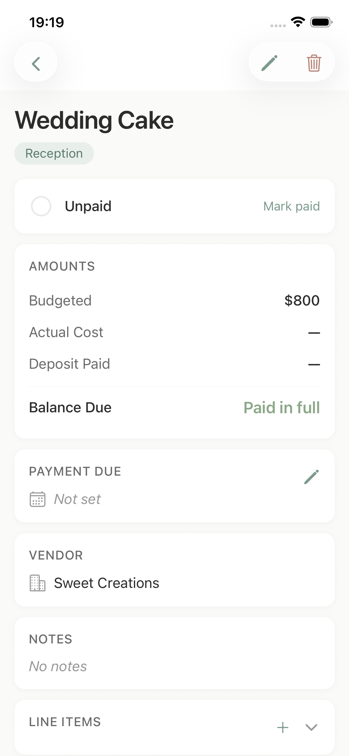The image size is (349, 756).
Task: Tap the Paid in full balance
Action: point(282,408)
